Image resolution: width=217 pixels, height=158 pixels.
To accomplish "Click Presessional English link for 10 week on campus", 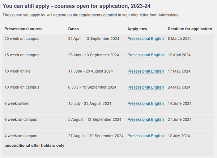I will coord(145,87).
